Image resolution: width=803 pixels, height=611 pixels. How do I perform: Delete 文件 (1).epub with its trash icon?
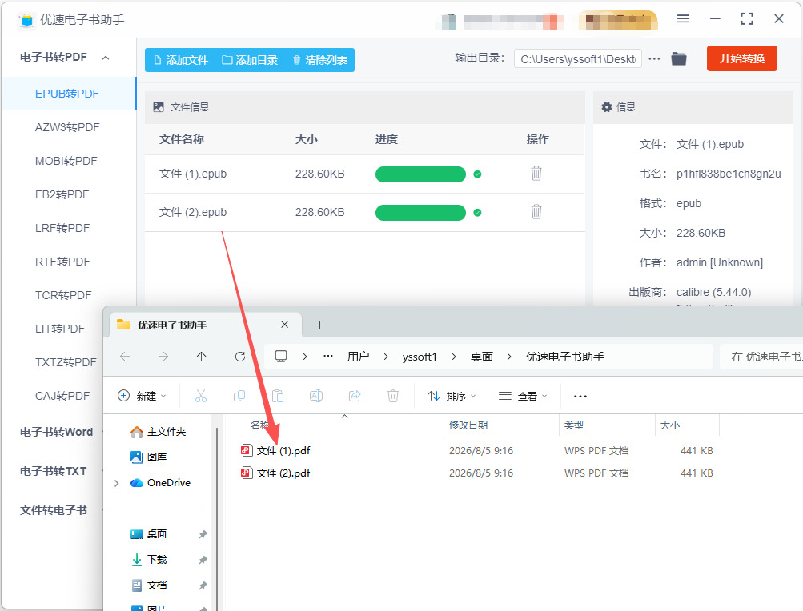(x=536, y=174)
